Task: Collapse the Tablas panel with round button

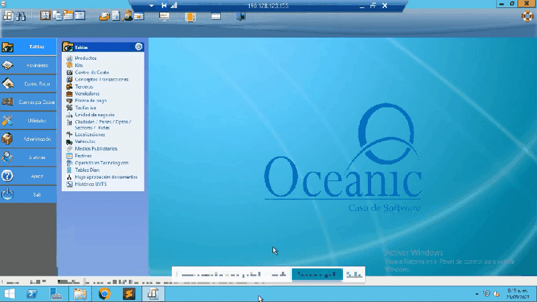Action: [x=138, y=47]
